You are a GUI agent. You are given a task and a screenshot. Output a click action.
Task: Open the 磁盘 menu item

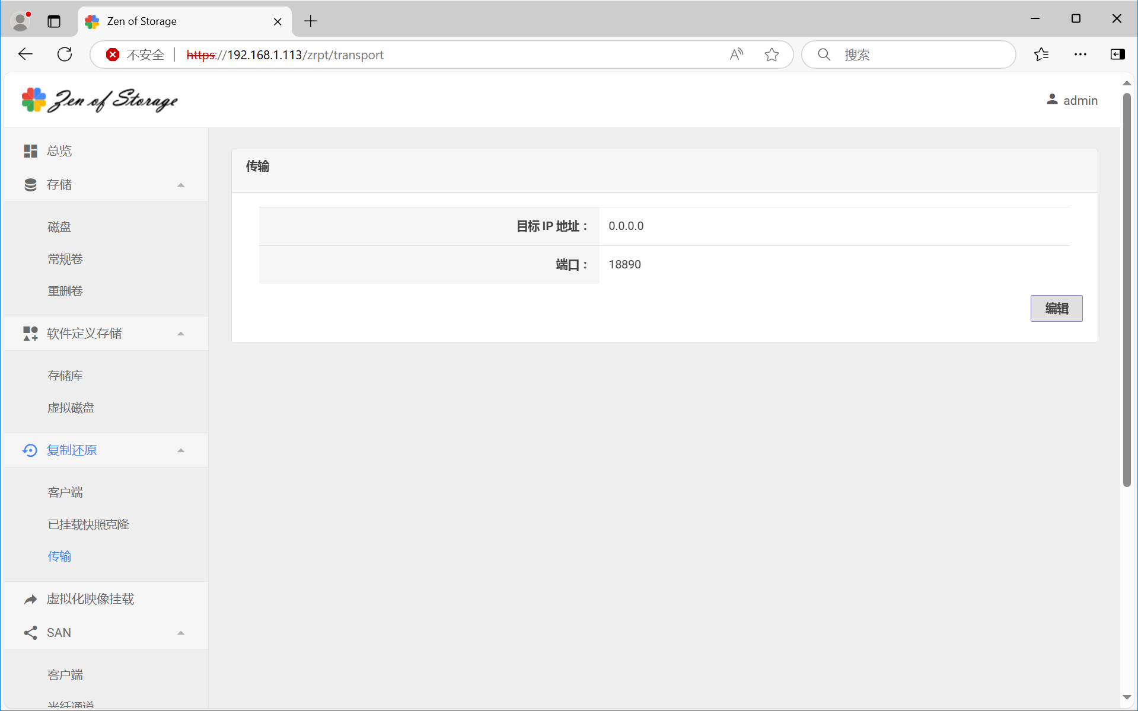59,227
